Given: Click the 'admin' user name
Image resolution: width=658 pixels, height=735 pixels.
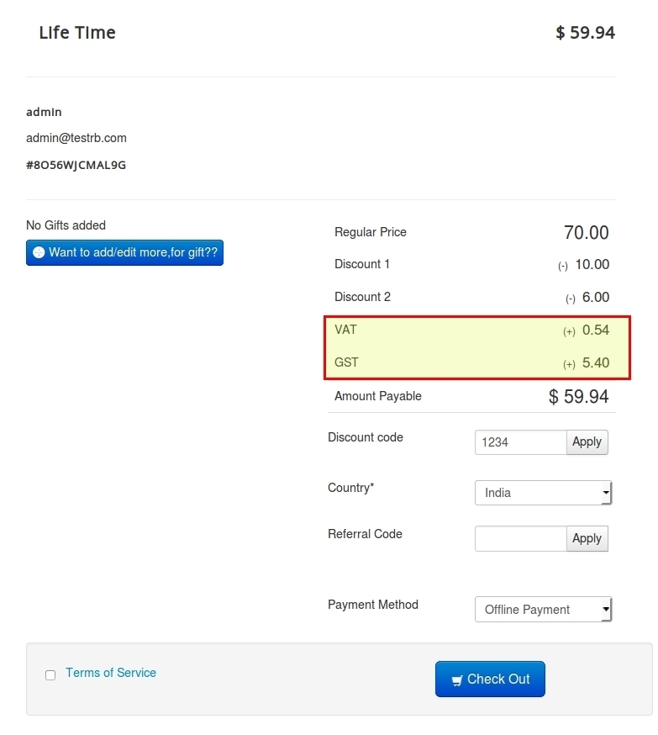Looking at the screenshot, I should click(x=44, y=112).
